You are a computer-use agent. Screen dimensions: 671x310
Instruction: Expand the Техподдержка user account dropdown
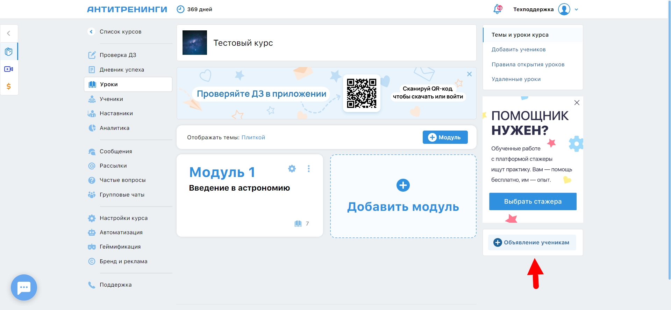click(x=576, y=9)
